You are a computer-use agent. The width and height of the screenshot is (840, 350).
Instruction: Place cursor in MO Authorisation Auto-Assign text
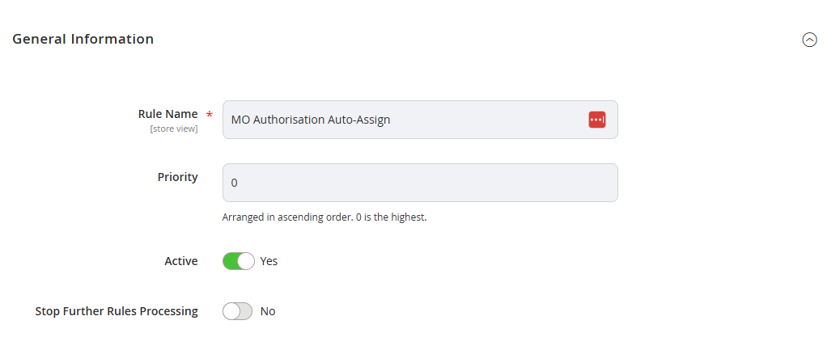311,120
